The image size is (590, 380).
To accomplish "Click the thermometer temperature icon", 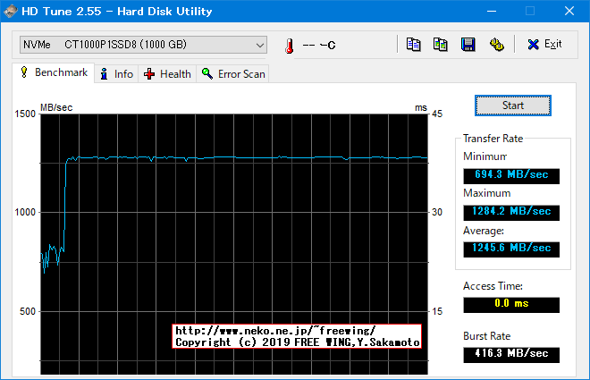I will tap(290, 46).
